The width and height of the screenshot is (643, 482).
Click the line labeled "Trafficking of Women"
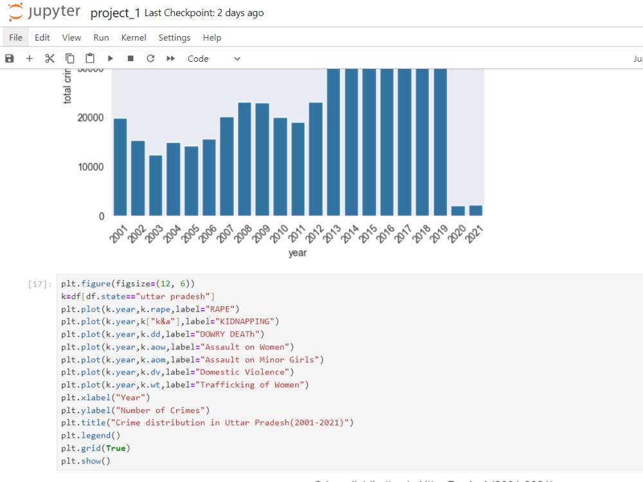pyautogui.click(x=185, y=385)
